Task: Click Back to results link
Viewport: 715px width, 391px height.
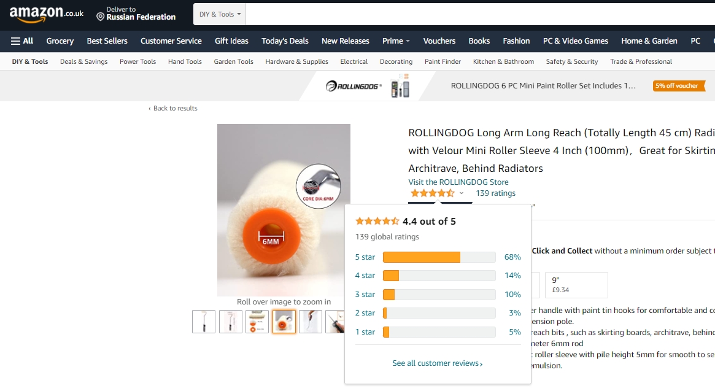Action: (173, 108)
